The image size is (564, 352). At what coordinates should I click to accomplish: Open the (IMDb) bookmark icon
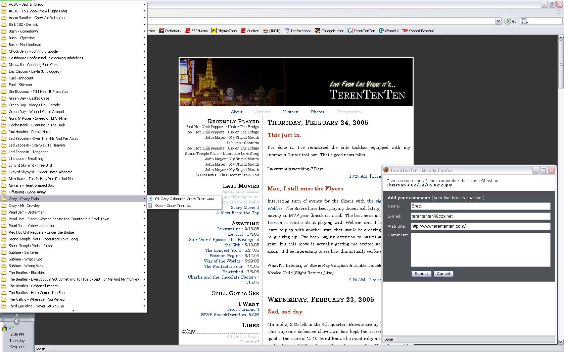pyautogui.click(x=266, y=31)
